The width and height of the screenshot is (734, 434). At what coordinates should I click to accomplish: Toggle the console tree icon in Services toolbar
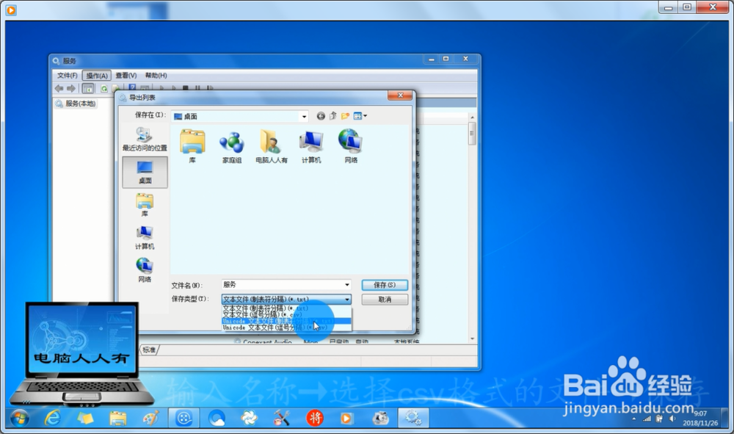[88, 88]
